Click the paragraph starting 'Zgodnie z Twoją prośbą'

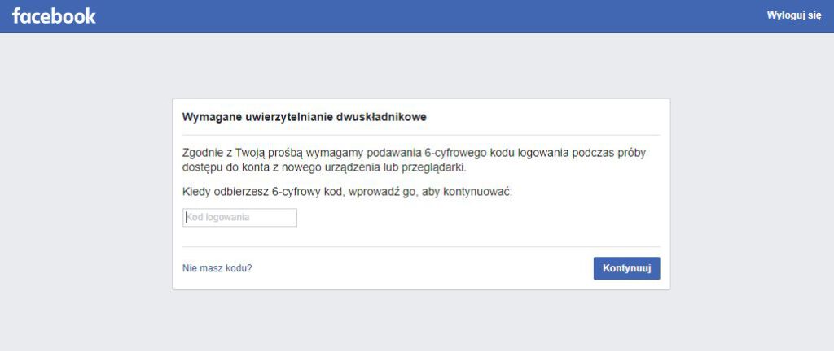(x=414, y=160)
